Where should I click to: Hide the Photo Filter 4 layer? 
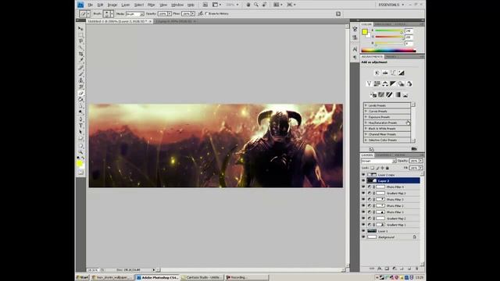pyautogui.click(x=363, y=187)
